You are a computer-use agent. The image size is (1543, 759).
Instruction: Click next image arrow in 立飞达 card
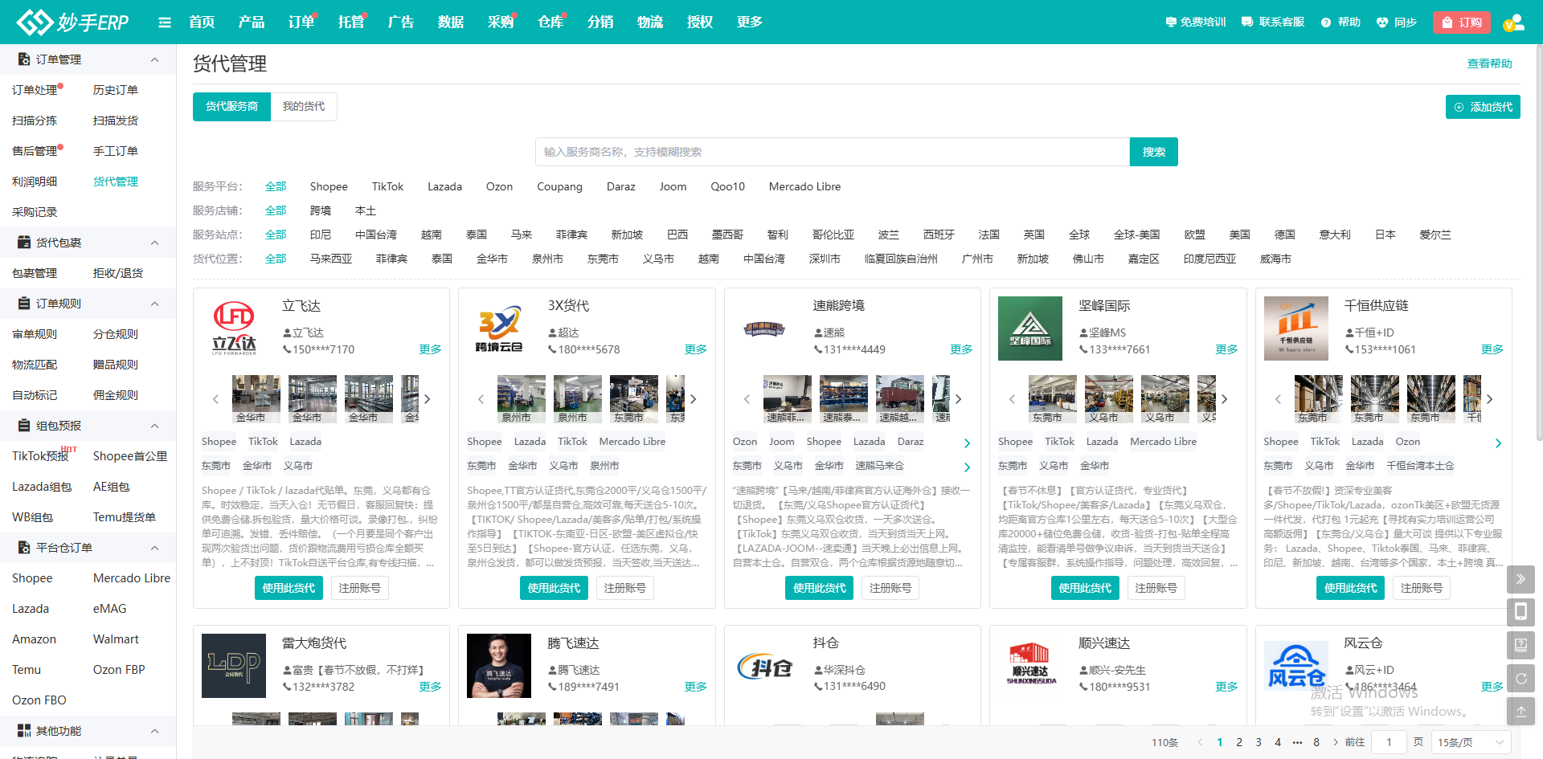pyautogui.click(x=428, y=399)
